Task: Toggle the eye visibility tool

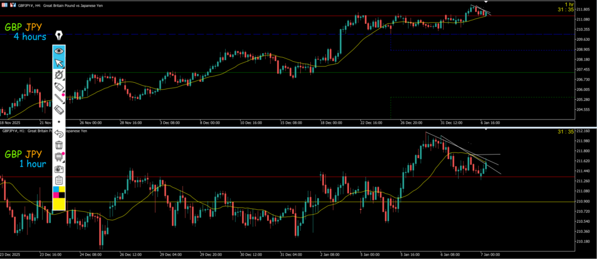Action: pos(59,51)
